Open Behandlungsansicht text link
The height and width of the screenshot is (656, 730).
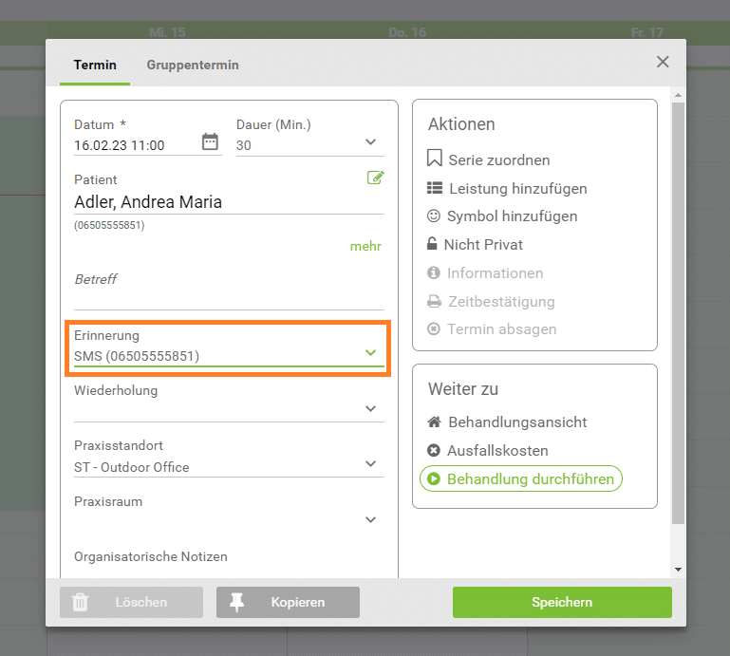click(x=517, y=422)
